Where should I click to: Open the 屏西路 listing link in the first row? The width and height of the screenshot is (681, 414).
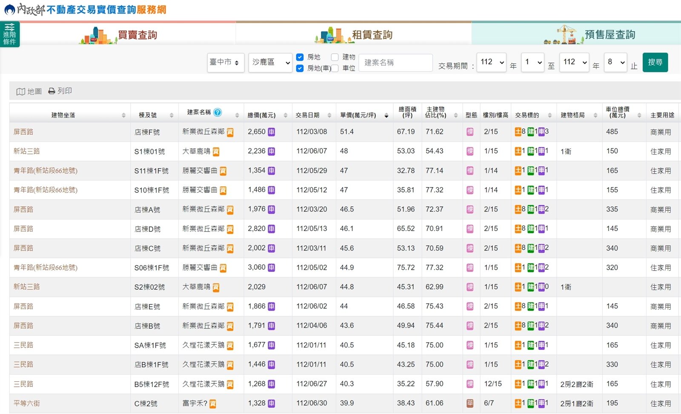23,132
